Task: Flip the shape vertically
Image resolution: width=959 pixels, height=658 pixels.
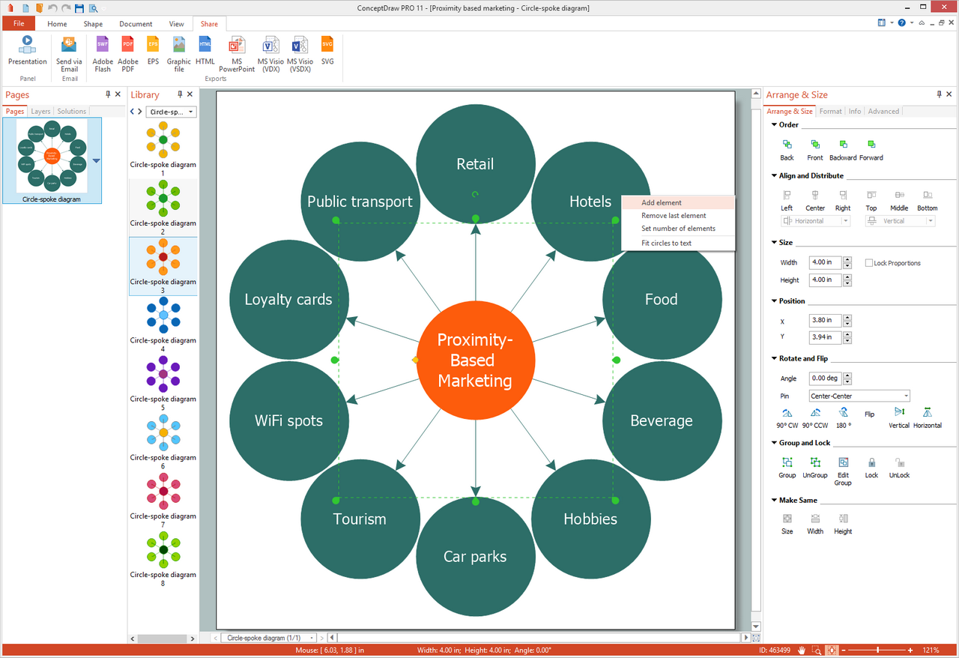Action: tap(899, 413)
